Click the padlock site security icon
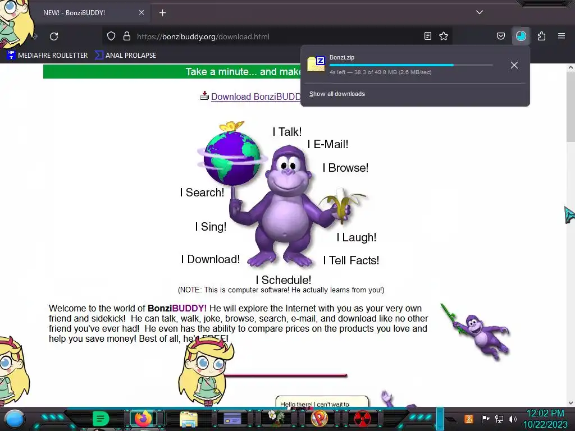The image size is (575, 431). pos(127,36)
